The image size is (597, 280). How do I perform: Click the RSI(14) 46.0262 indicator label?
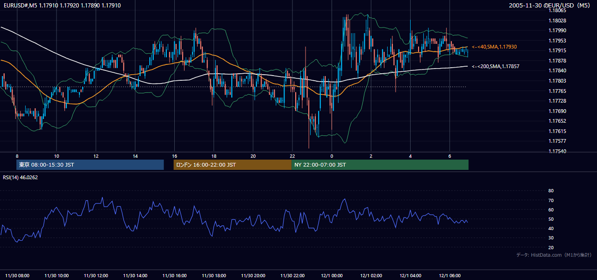(20, 177)
